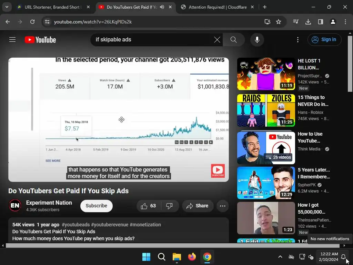Viewport: 353px width, 265px height.
Task: Click the horizontal page scrollbar
Action: 173,246
